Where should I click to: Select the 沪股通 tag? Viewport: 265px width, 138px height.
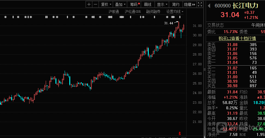(x=114, y=12)
